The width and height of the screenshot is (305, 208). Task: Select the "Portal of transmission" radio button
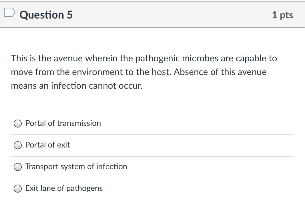click(x=18, y=124)
